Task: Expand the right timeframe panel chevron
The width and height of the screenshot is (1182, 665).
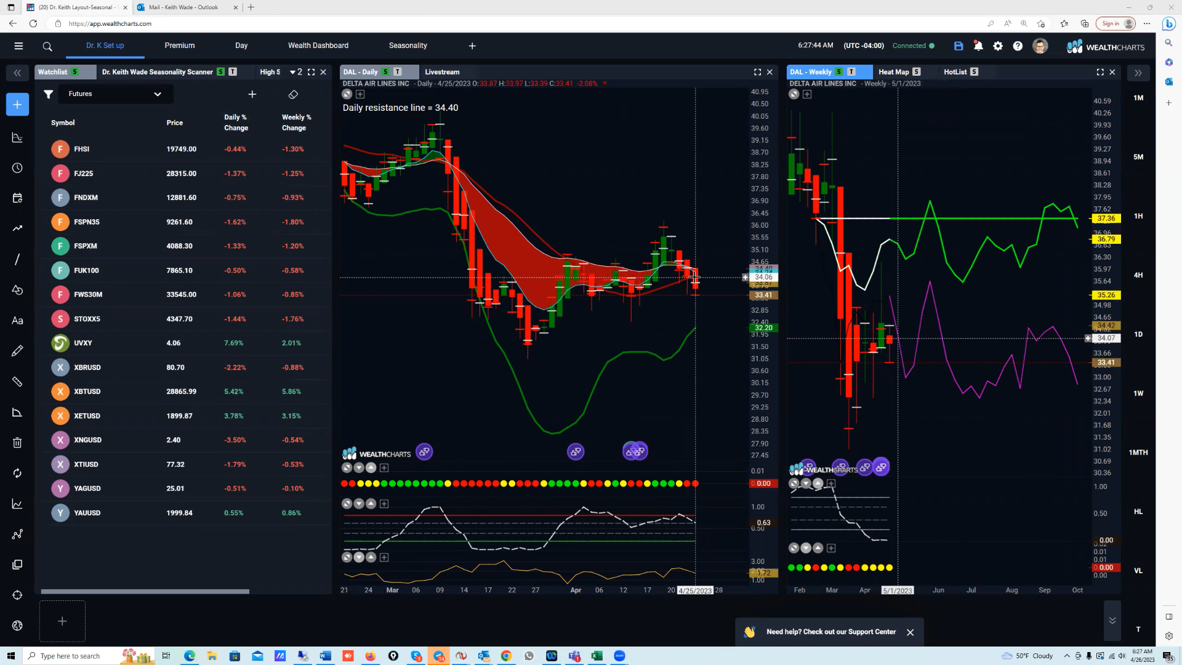Action: click(x=1138, y=73)
